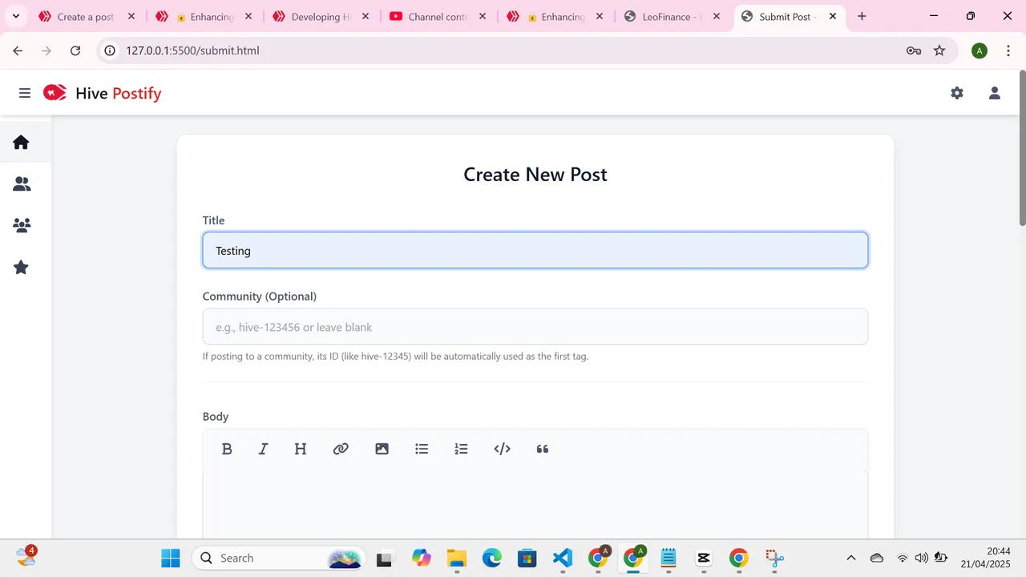The image size is (1026, 577).
Task: Close the Create a post tab
Action: 131,17
